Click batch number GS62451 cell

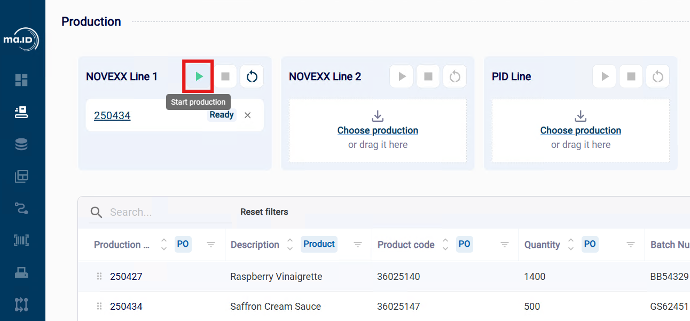(x=670, y=307)
